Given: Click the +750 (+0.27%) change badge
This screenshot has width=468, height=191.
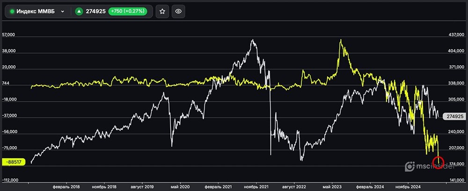Looking at the screenshot, I should (x=128, y=11).
